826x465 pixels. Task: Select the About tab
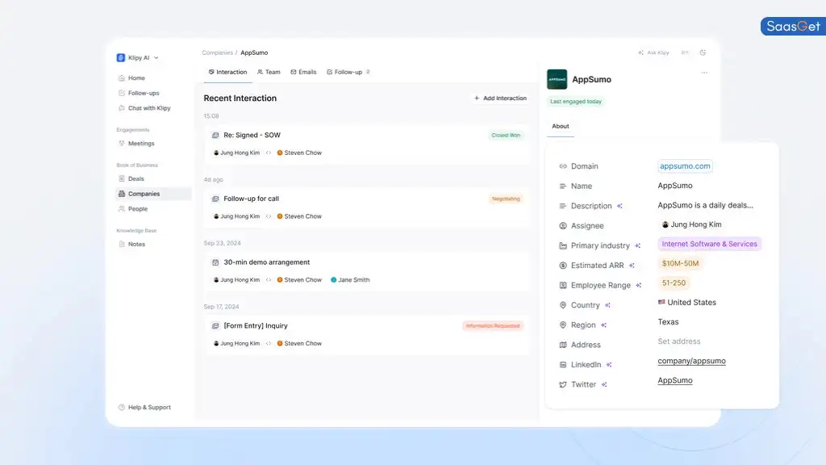pos(560,127)
